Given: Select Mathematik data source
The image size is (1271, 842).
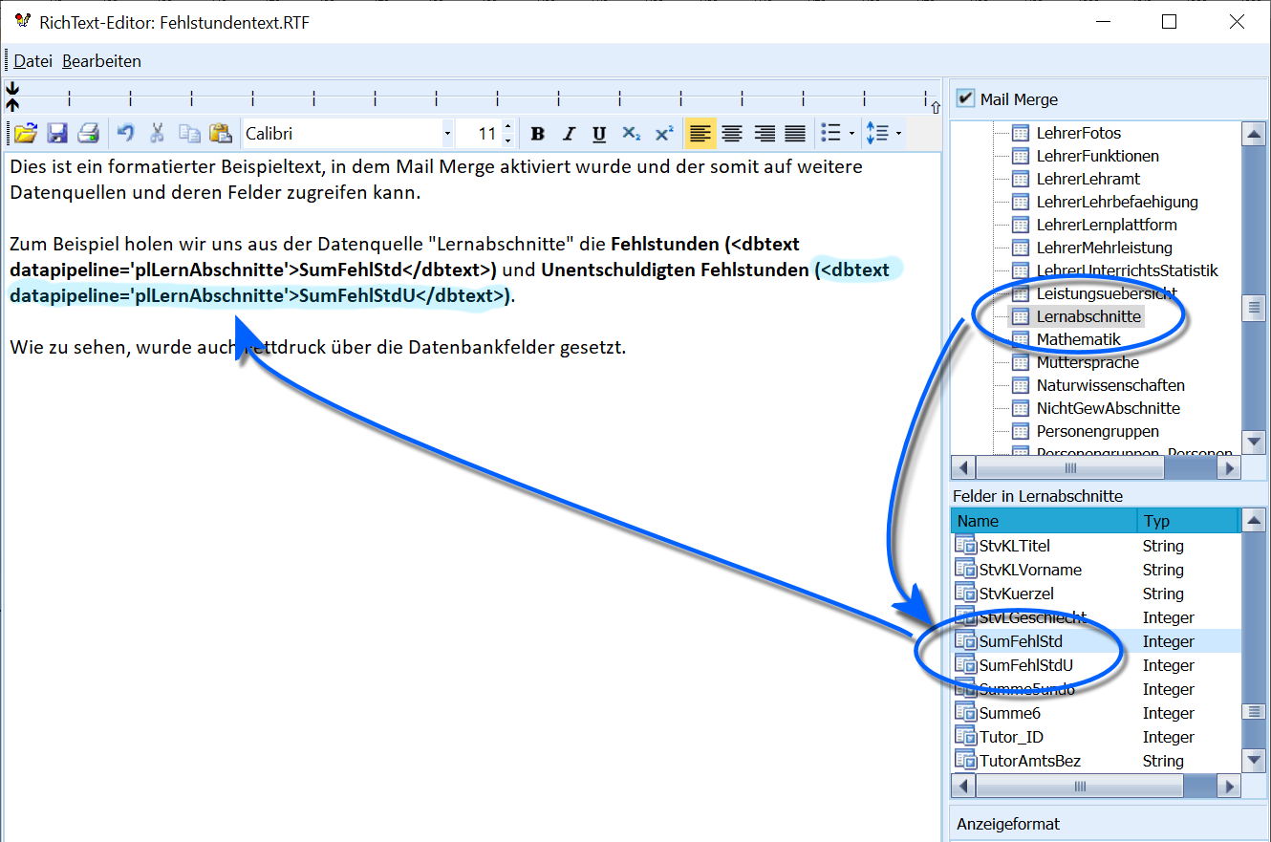Looking at the screenshot, I should click(1078, 339).
